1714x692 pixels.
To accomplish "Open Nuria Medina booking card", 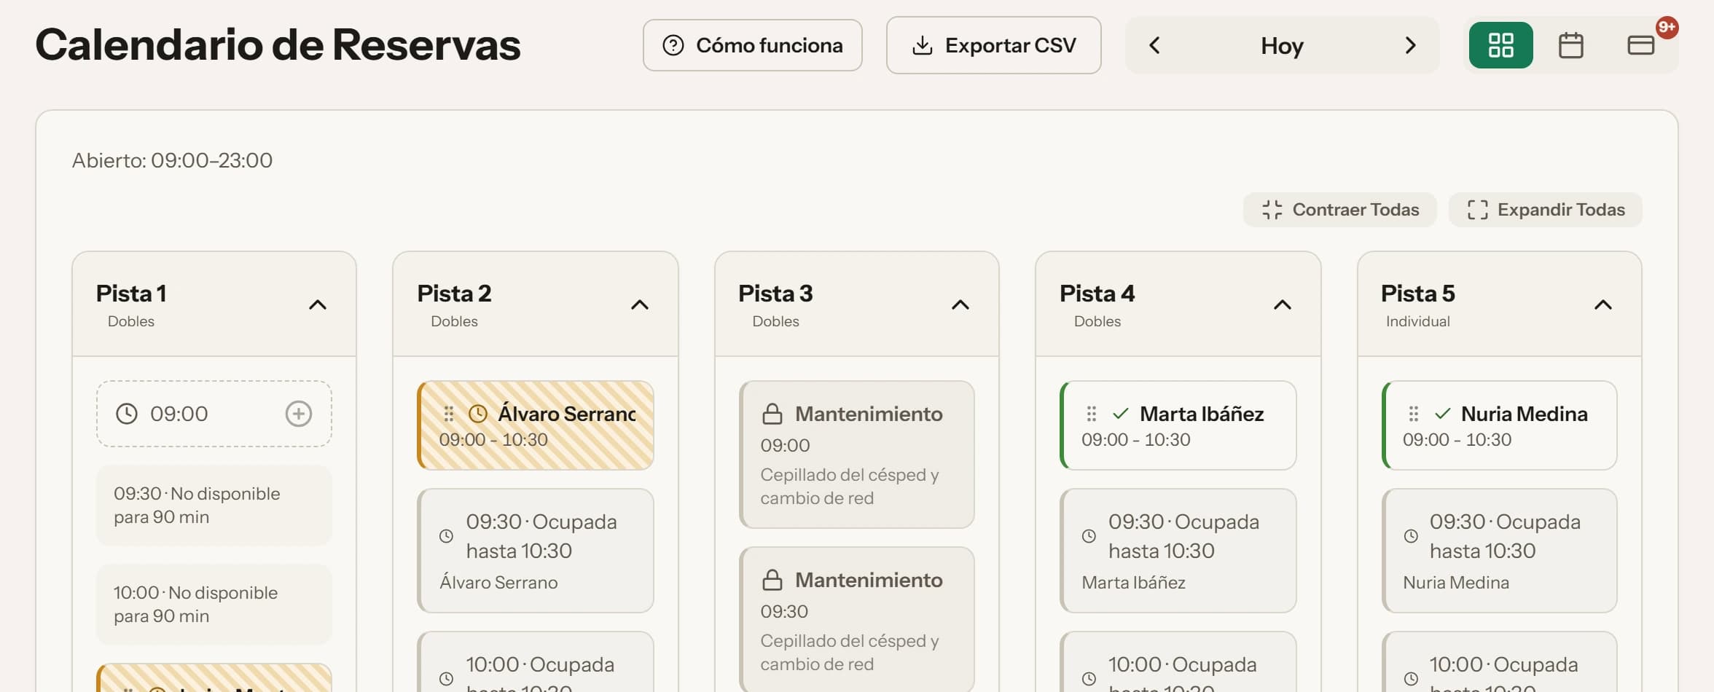I will pyautogui.click(x=1500, y=425).
